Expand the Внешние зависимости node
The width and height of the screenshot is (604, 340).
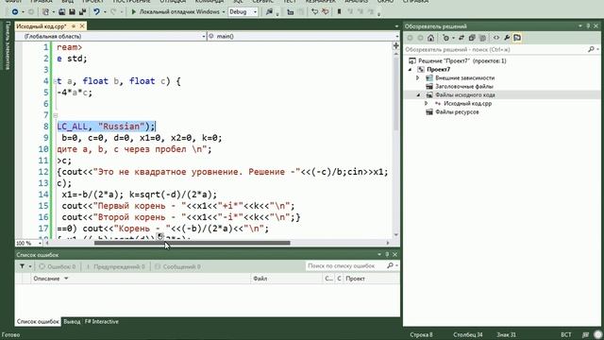coord(418,78)
